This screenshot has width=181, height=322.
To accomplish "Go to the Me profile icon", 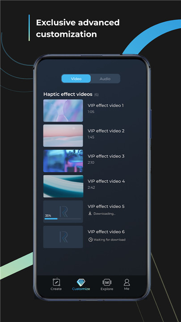I will [126, 282].
